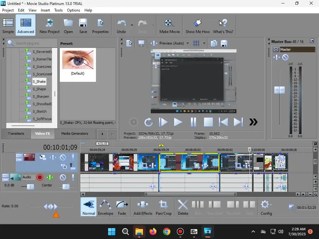Adjust Audio track volume slider
The width and height of the screenshot is (319, 239).
pos(30,186)
